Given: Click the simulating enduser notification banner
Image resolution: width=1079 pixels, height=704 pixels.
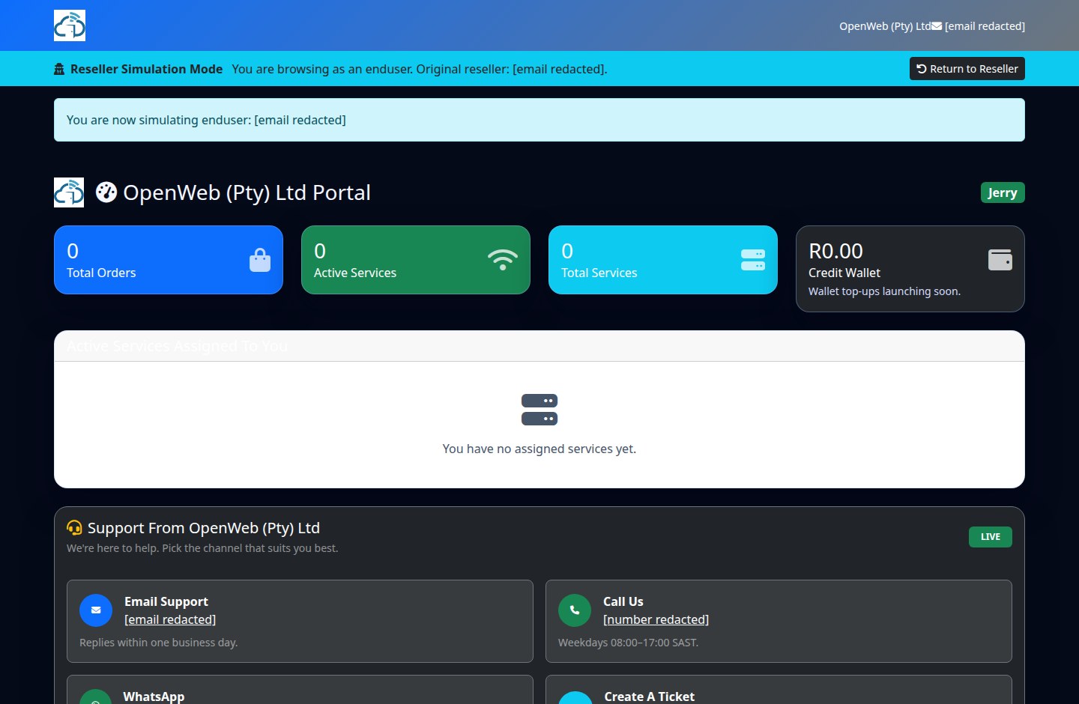Looking at the screenshot, I should pos(539,120).
